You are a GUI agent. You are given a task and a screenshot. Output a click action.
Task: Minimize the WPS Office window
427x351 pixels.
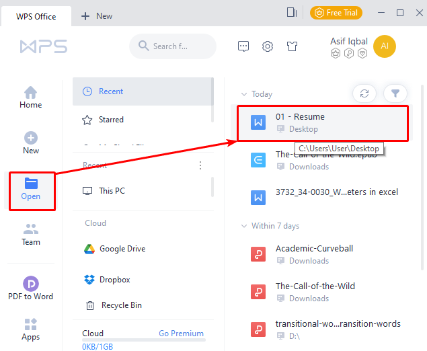click(x=381, y=13)
